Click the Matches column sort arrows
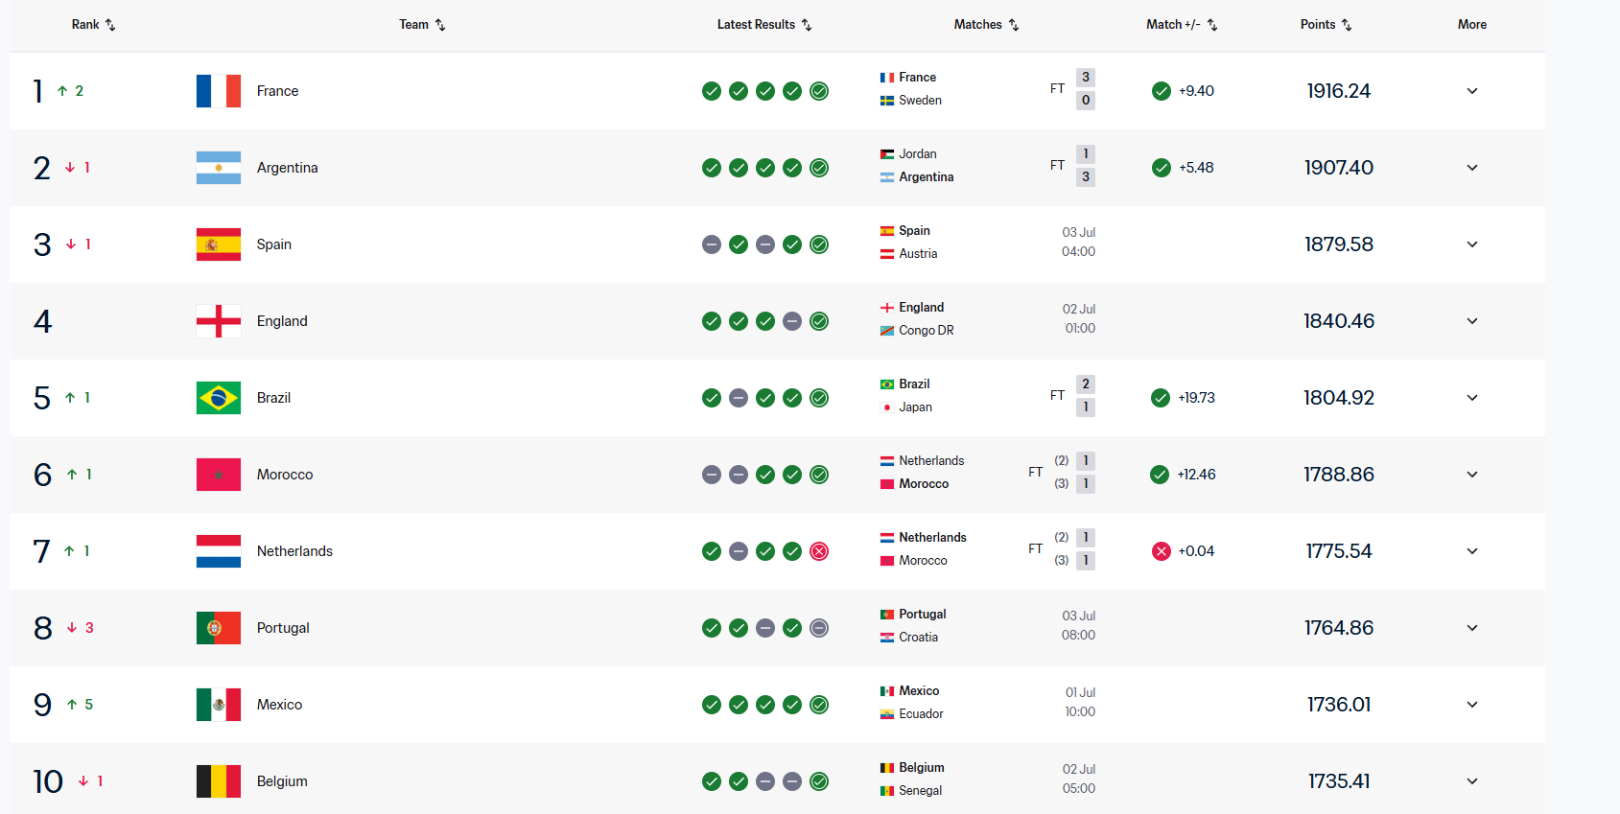This screenshot has height=814, width=1620. 1014,25
